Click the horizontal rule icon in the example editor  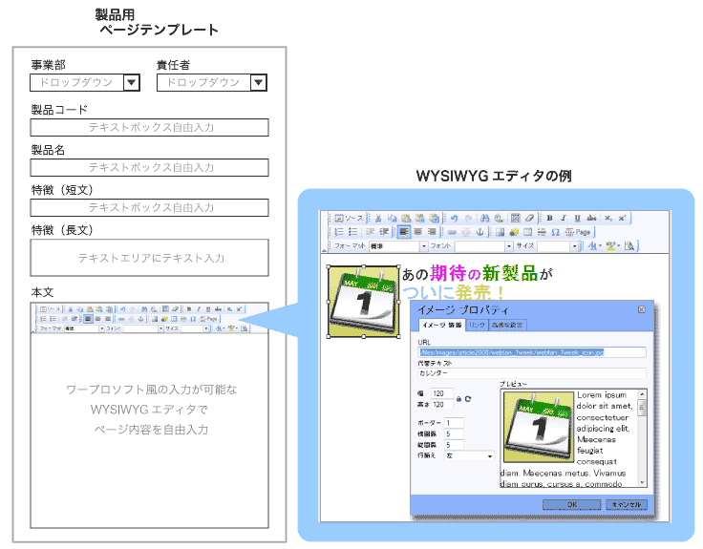coord(542,232)
